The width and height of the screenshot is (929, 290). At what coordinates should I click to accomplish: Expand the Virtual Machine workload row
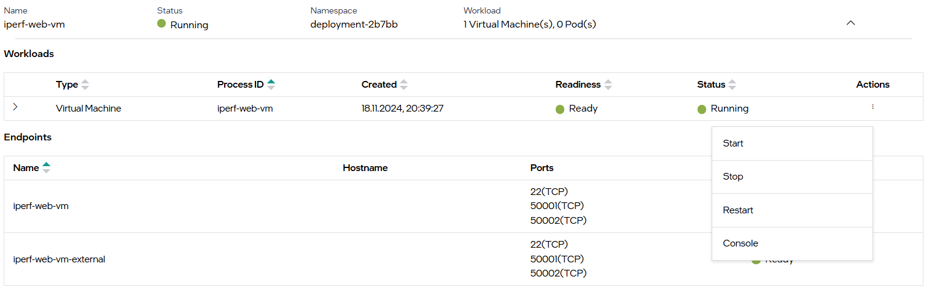15,107
